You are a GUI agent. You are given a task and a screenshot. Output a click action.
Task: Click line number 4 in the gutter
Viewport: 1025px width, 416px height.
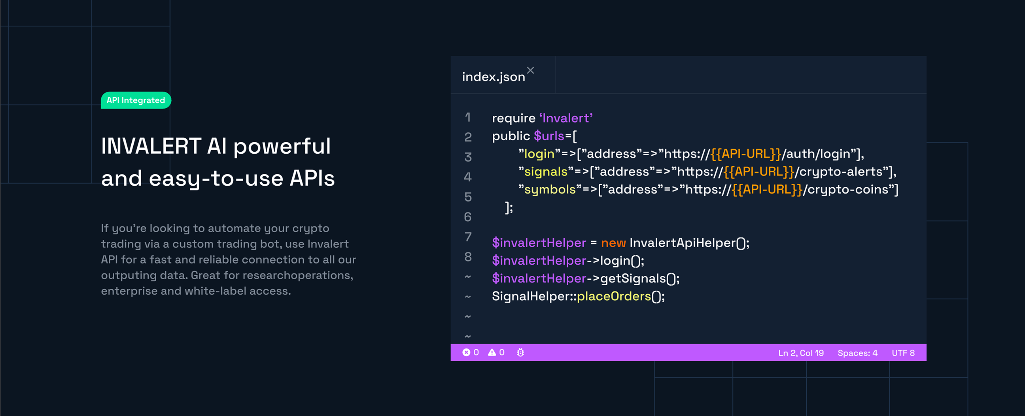[468, 177]
